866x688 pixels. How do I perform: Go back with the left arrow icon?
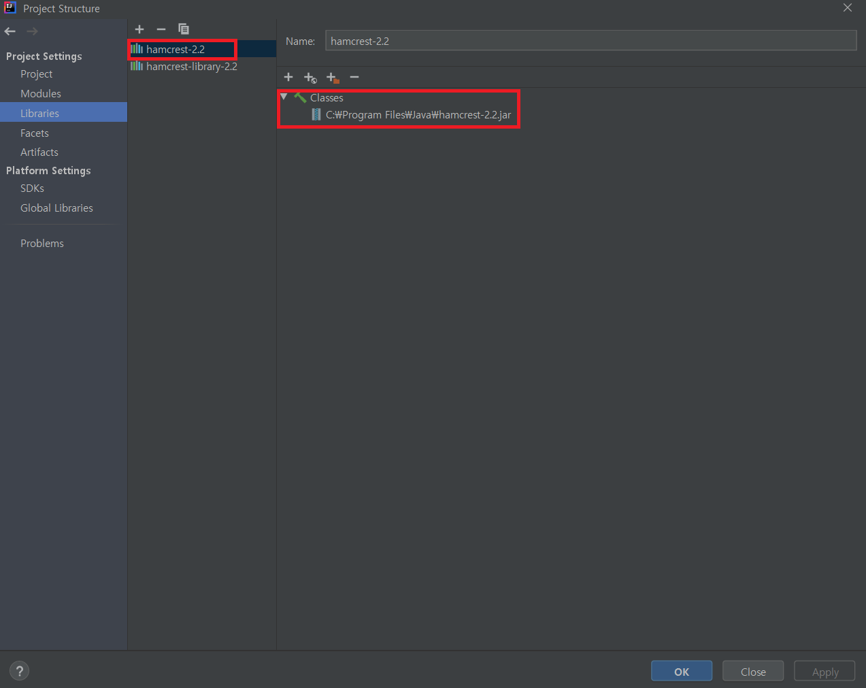(x=10, y=31)
